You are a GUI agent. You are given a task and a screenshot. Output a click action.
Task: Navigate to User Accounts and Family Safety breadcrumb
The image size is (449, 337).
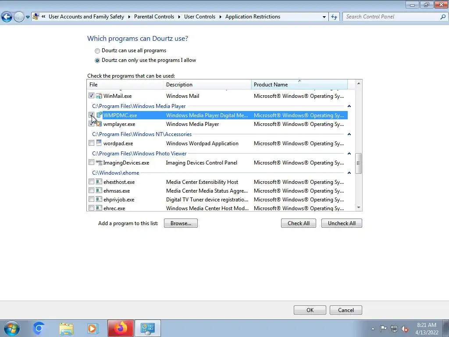[x=86, y=17]
